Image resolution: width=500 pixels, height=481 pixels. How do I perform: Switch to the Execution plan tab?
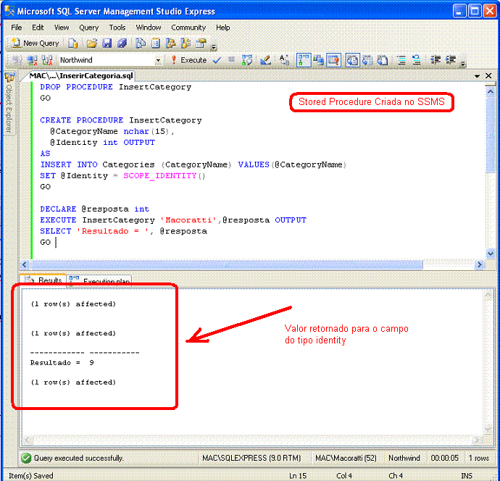(99, 280)
